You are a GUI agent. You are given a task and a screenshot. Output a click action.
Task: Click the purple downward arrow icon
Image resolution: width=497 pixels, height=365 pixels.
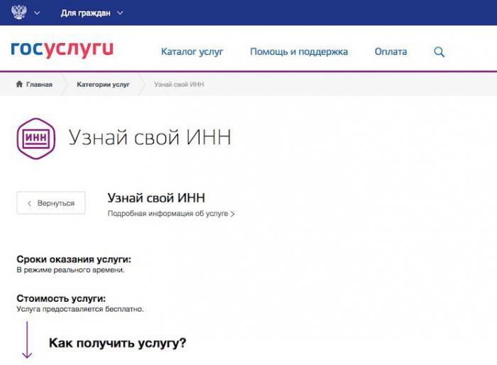(27, 341)
